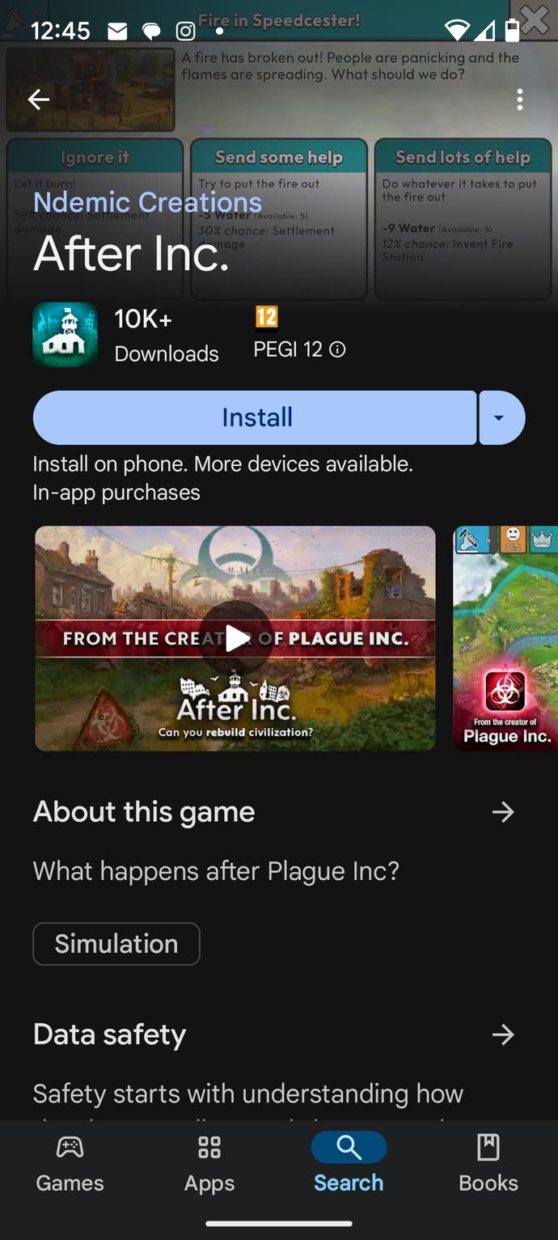Install the After Inc. game
The image size is (558, 1240).
tap(255, 417)
